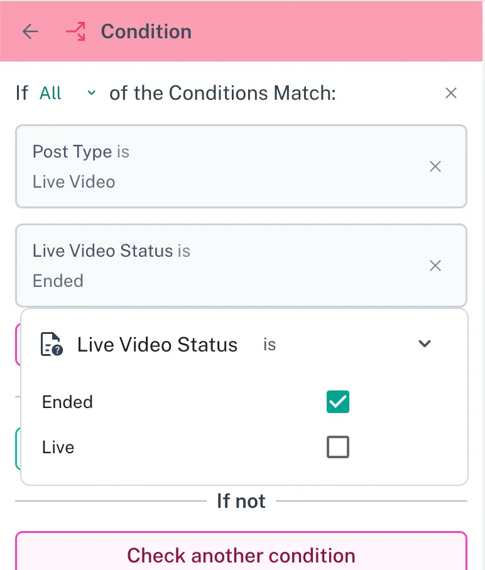Click the Condition header title
Screen dimensions: 485x570
146,32
